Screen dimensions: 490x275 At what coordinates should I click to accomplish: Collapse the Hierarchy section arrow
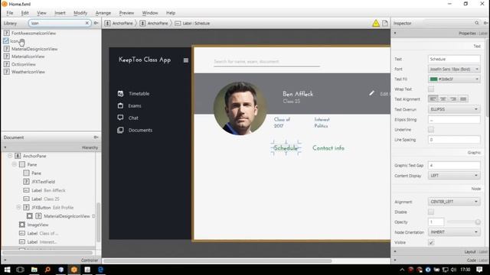point(5,147)
